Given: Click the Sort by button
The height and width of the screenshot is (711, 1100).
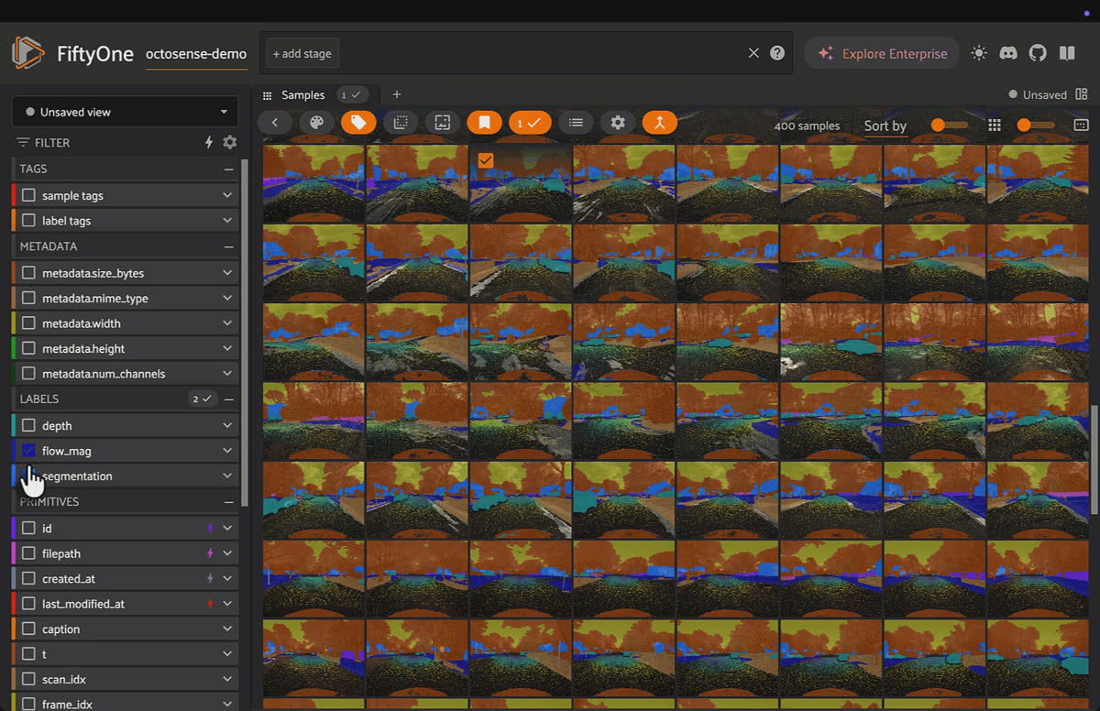Looking at the screenshot, I should [885, 126].
